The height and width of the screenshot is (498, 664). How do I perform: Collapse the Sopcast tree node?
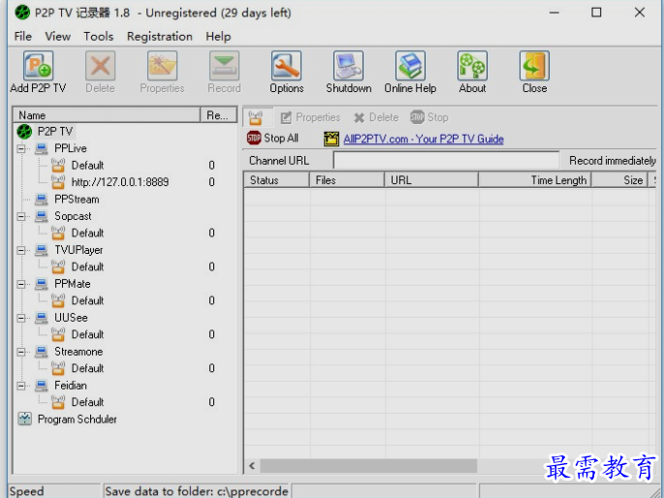pyautogui.click(x=20, y=216)
